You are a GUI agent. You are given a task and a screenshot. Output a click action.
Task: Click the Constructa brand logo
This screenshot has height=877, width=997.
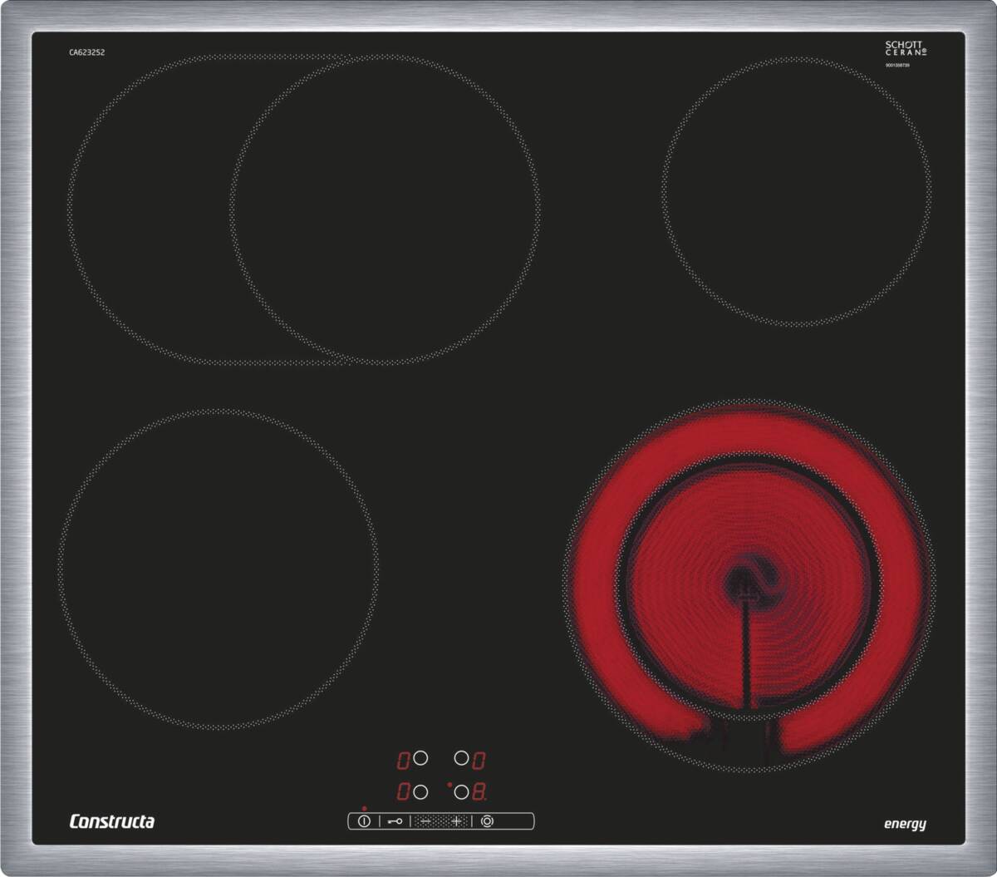[x=111, y=821]
